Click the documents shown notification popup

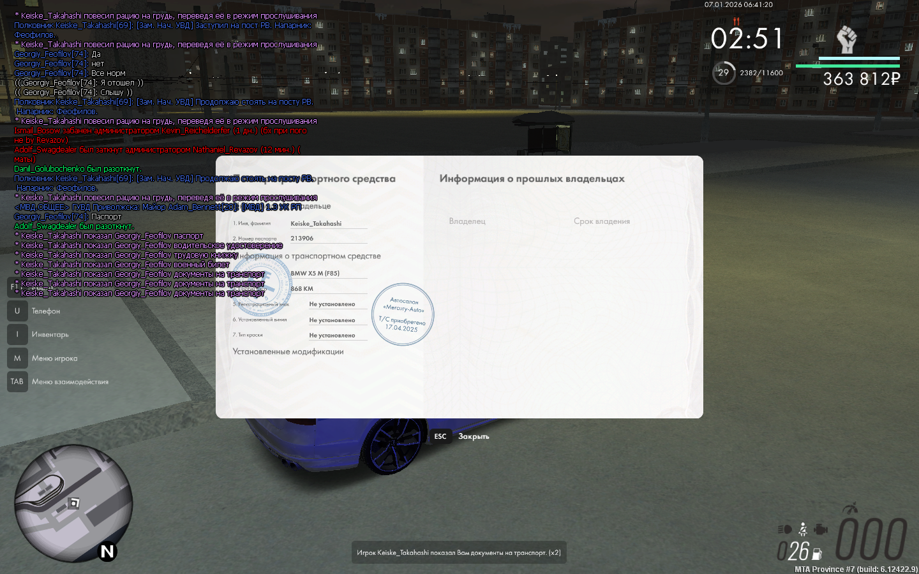point(459,552)
